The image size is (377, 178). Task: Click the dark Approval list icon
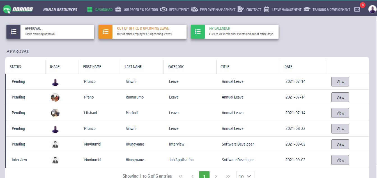pos(13,32)
